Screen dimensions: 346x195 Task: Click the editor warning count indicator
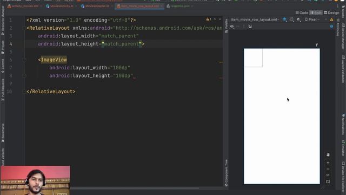click(x=209, y=19)
